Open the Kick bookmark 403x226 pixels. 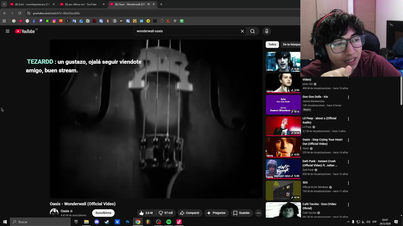tap(47, 21)
